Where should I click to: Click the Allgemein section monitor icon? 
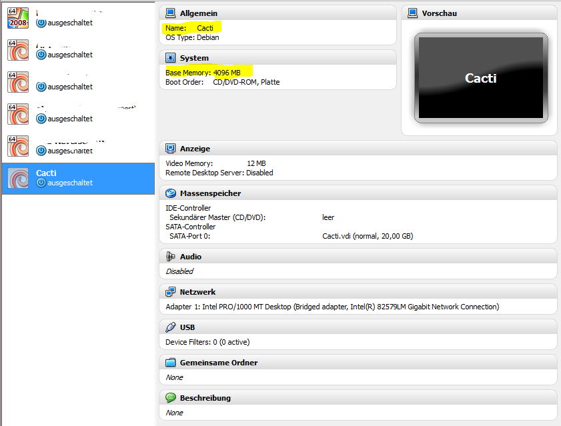[x=170, y=13]
